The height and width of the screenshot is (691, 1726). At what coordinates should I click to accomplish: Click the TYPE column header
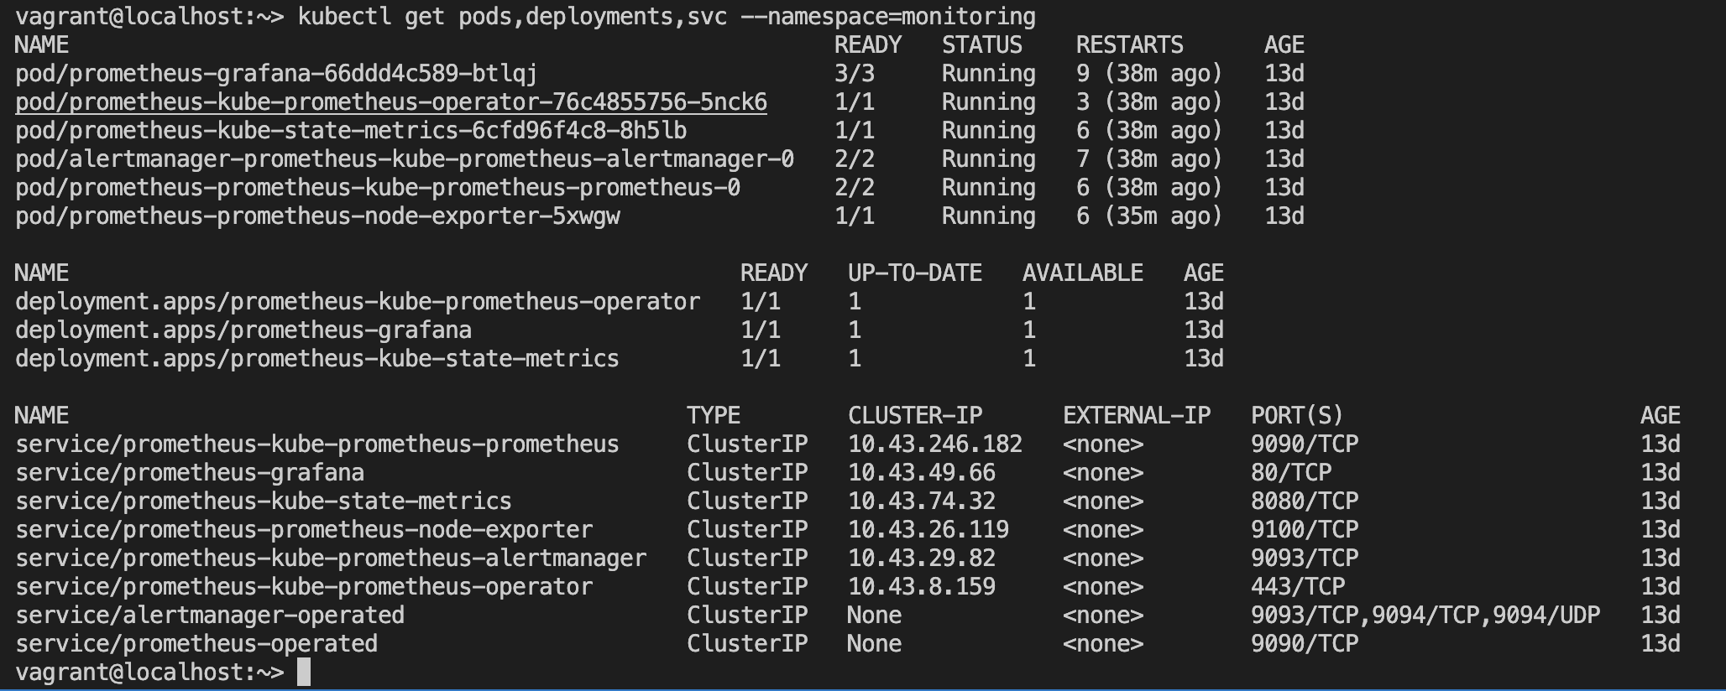tap(714, 416)
